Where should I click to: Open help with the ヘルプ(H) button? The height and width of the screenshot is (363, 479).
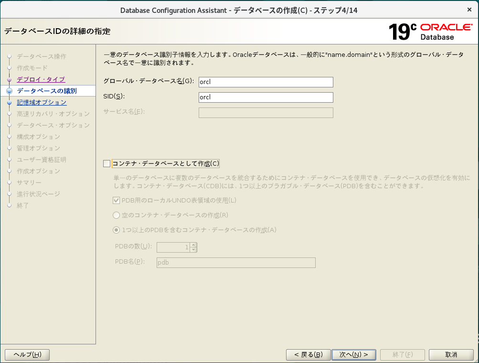click(27, 354)
